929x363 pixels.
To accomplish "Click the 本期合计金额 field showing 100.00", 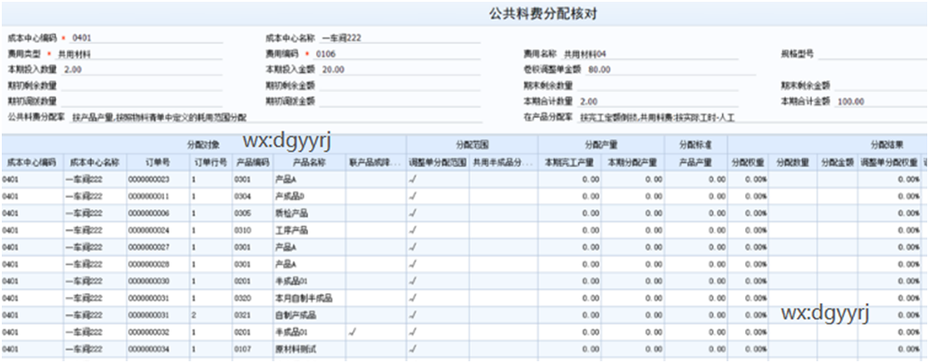I will (x=881, y=101).
